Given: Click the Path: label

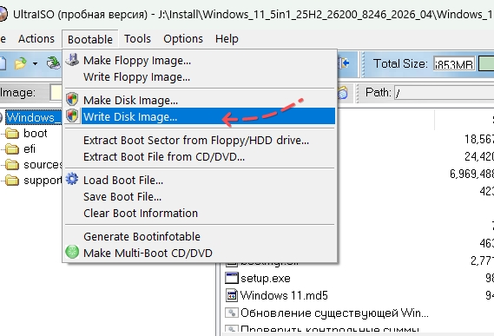Looking at the screenshot, I should coord(378,93).
